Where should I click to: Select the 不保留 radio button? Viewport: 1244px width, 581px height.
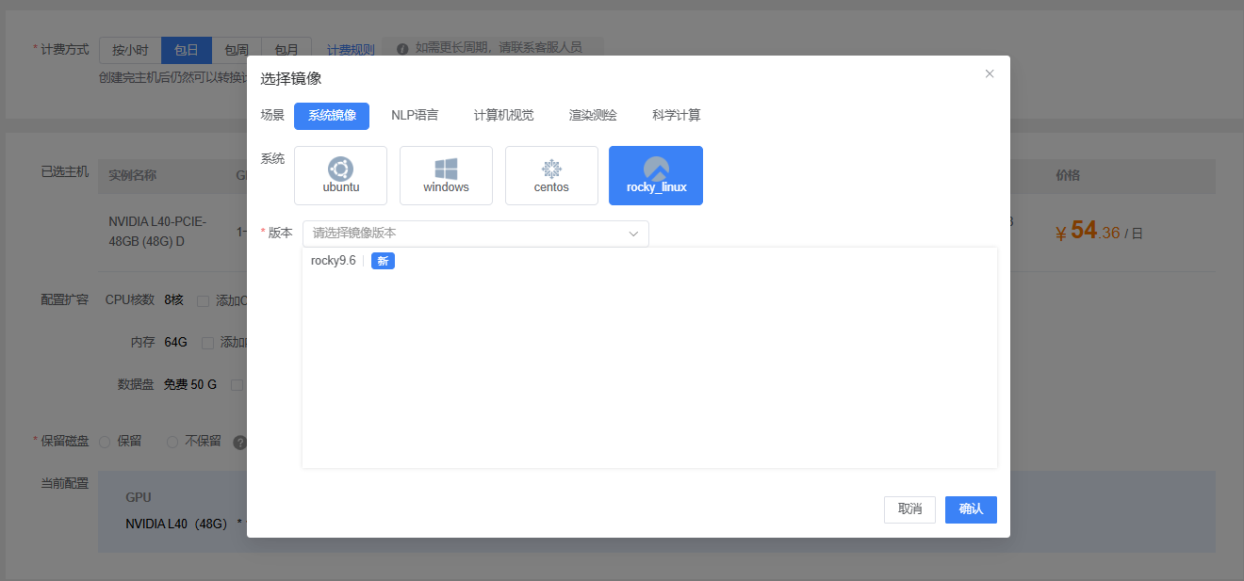tap(172, 442)
